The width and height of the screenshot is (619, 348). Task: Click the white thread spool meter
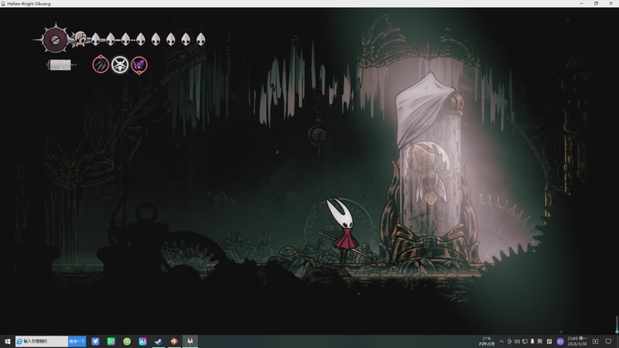tap(60, 65)
